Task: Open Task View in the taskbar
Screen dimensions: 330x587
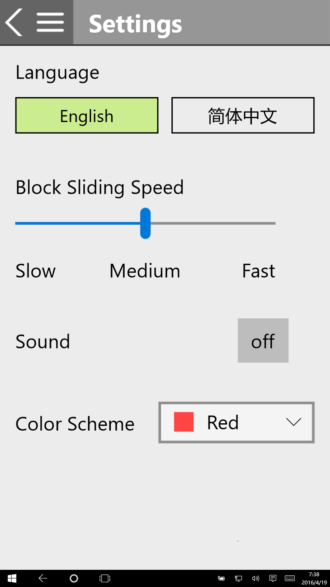Action: point(105,578)
